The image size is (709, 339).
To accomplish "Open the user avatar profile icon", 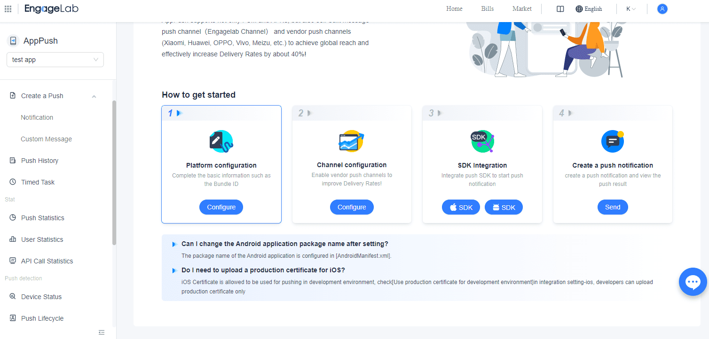I will [662, 9].
